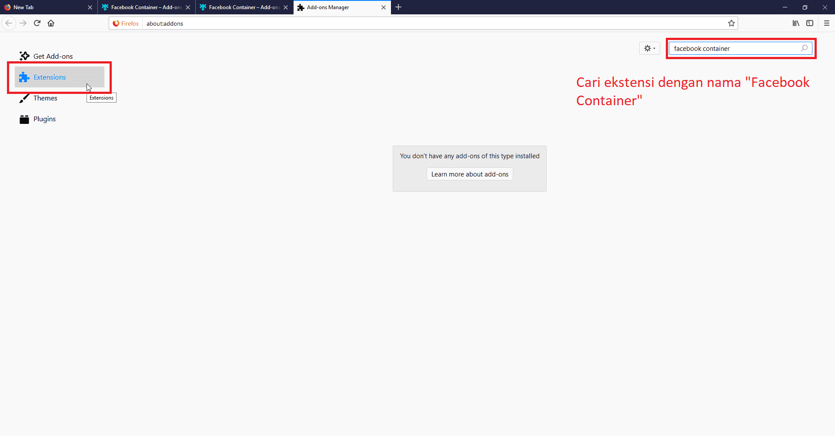The height and width of the screenshot is (436, 835).
Task: Restore down the Firefox window
Action: pyautogui.click(x=805, y=7)
